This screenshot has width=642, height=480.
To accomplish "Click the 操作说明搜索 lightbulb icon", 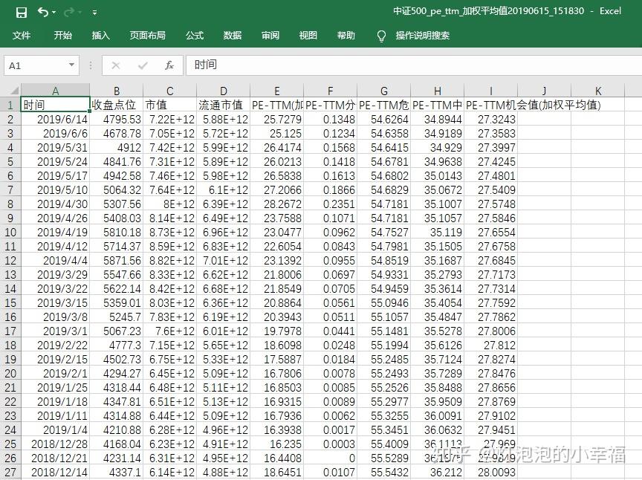I will click(x=380, y=34).
